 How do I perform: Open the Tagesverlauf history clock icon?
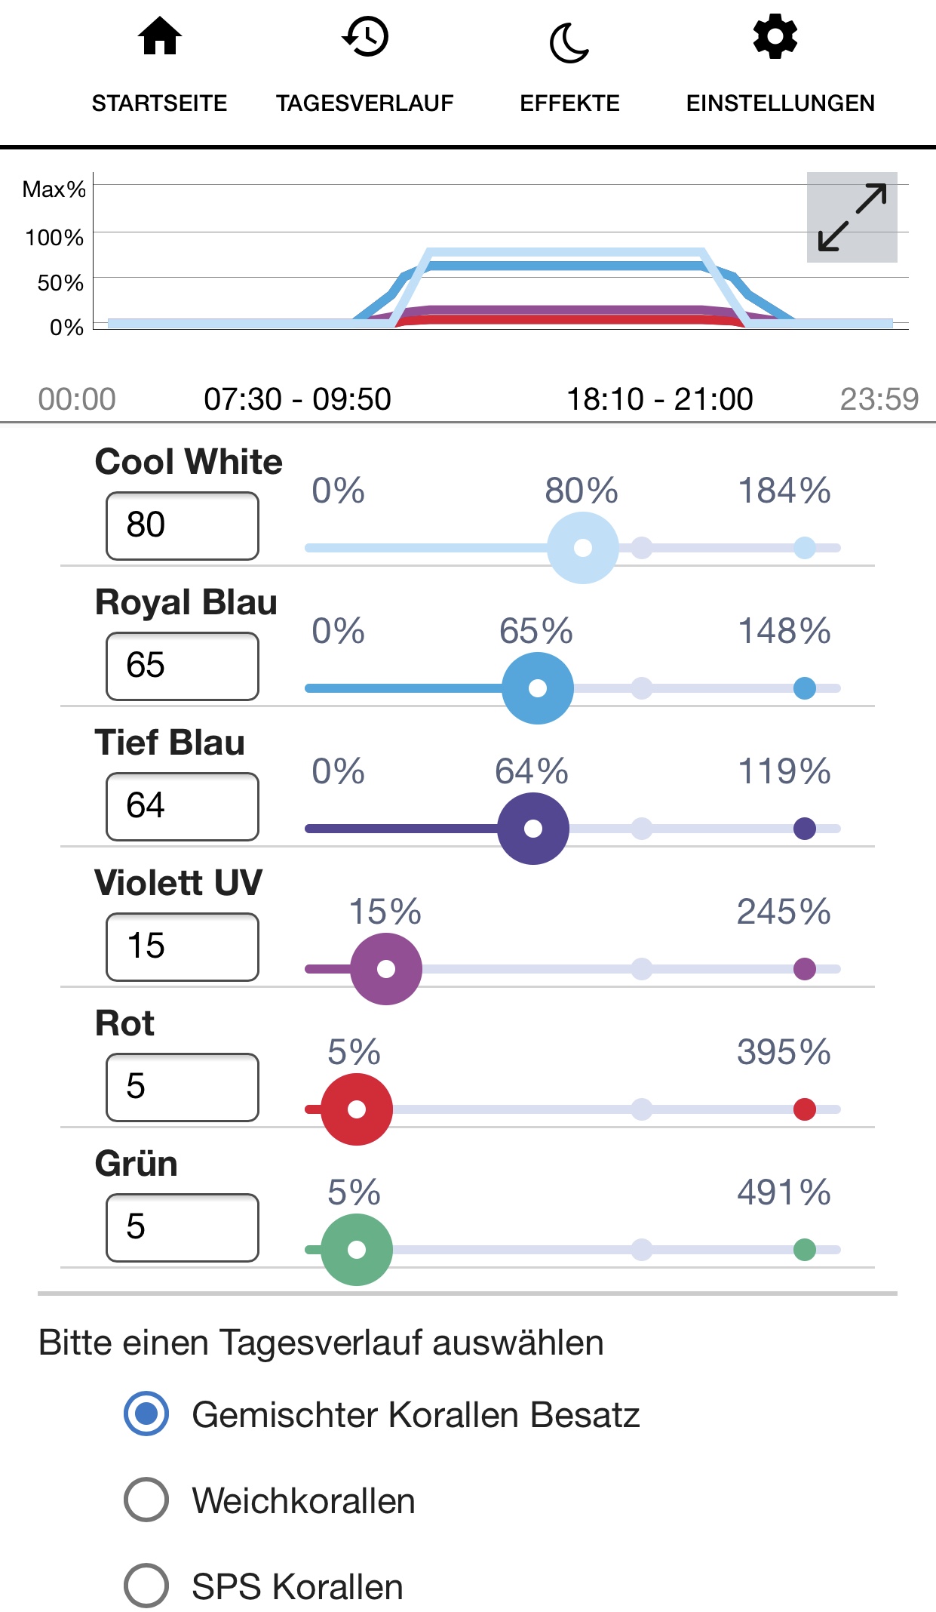[365, 38]
